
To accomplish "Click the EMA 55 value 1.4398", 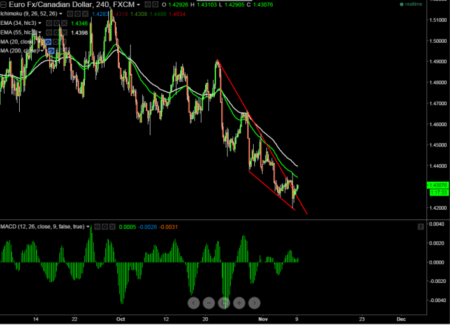I will pos(79,32).
